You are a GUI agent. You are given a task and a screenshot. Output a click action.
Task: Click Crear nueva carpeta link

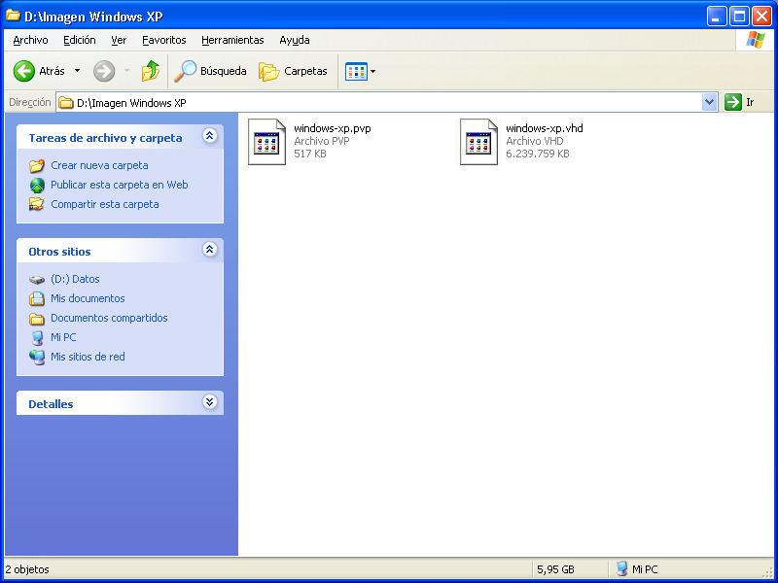click(99, 165)
